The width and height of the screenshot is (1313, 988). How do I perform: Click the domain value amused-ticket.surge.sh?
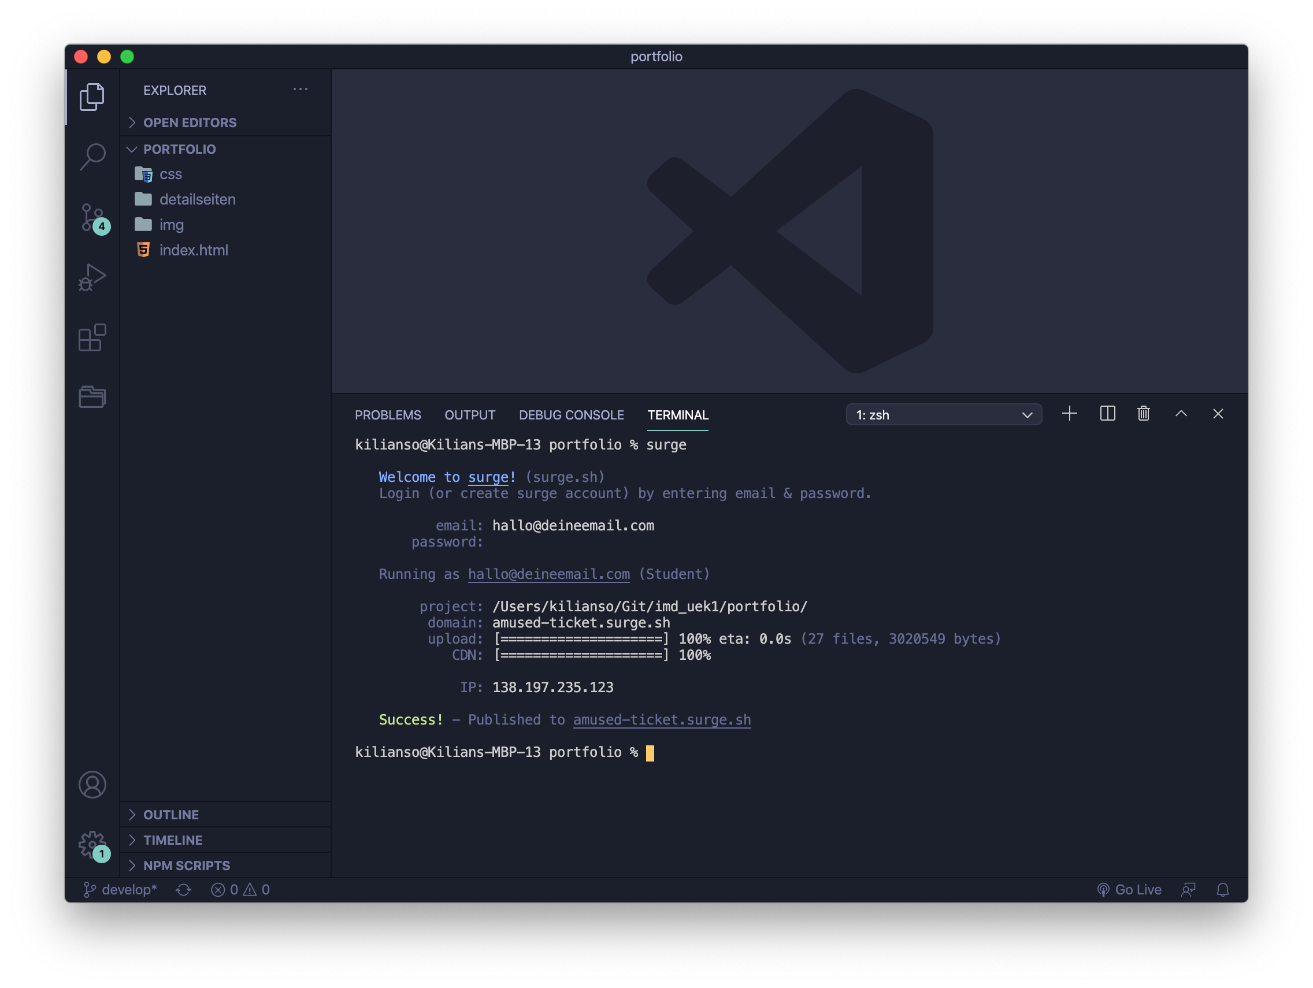coord(581,622)
